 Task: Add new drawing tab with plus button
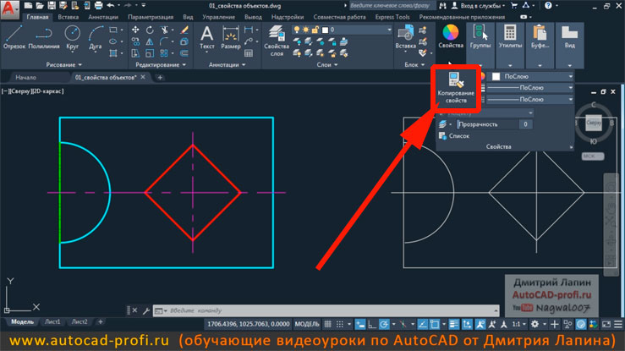160,77
